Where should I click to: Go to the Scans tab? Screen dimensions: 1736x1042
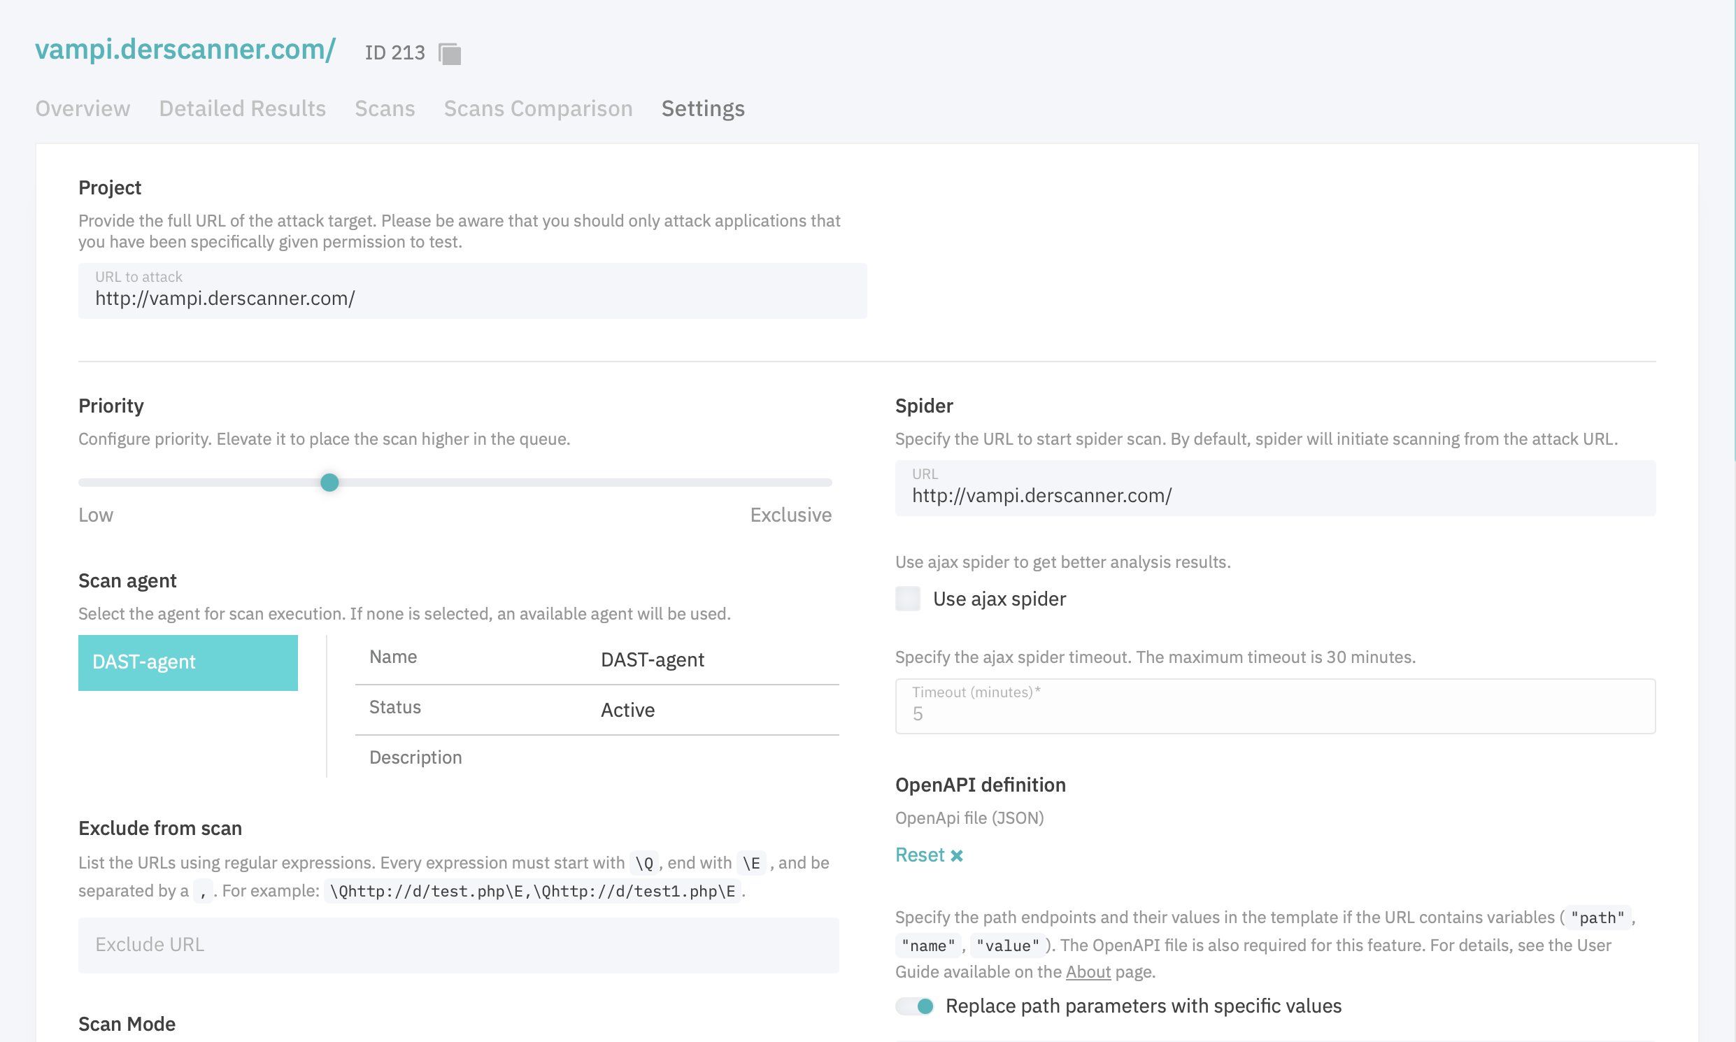coord(385,108)
